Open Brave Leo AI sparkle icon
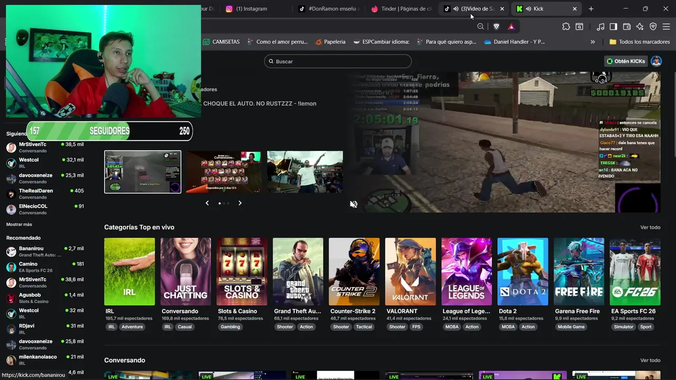 tap(640, 26)
